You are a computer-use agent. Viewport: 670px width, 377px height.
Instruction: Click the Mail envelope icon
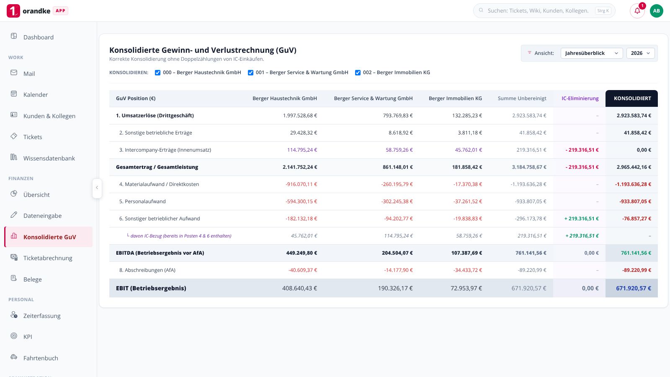pos(14,72)
